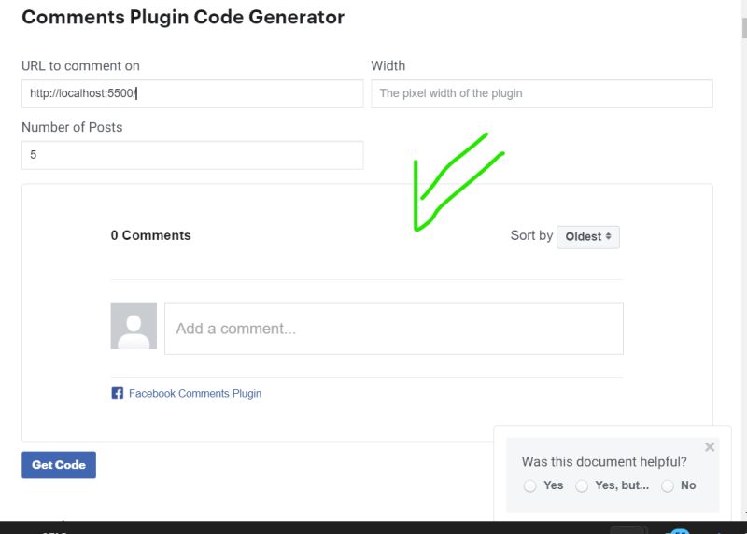Click the 'Was this document helpful?' text
Image resolution: width=747 pixels, height=534 pixels.
coord(604,461)
